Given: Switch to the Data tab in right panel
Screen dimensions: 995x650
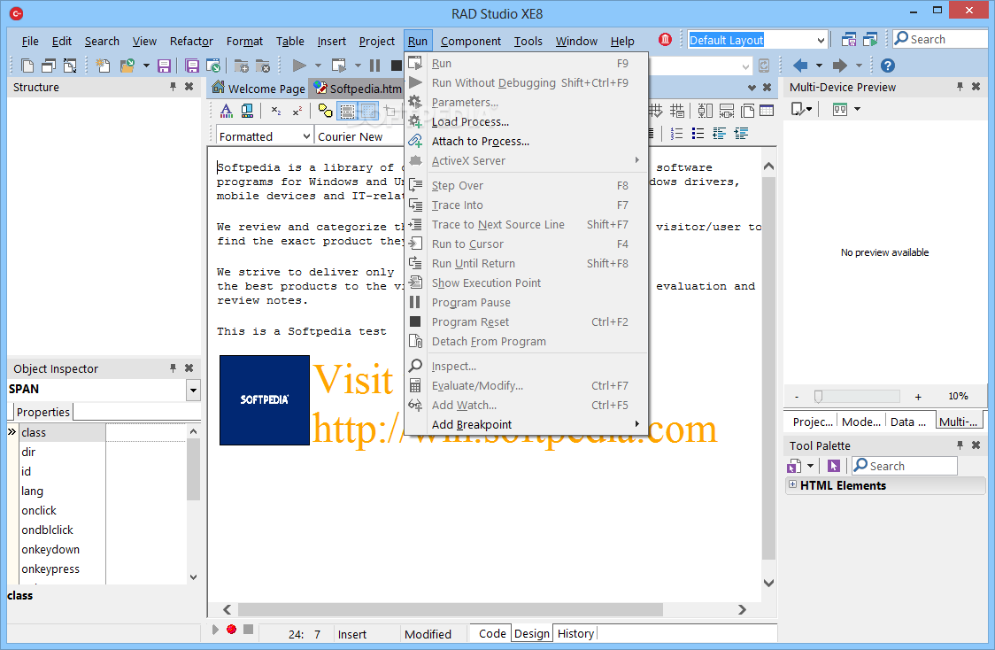Looking at the screenshot, I should 908,422.
